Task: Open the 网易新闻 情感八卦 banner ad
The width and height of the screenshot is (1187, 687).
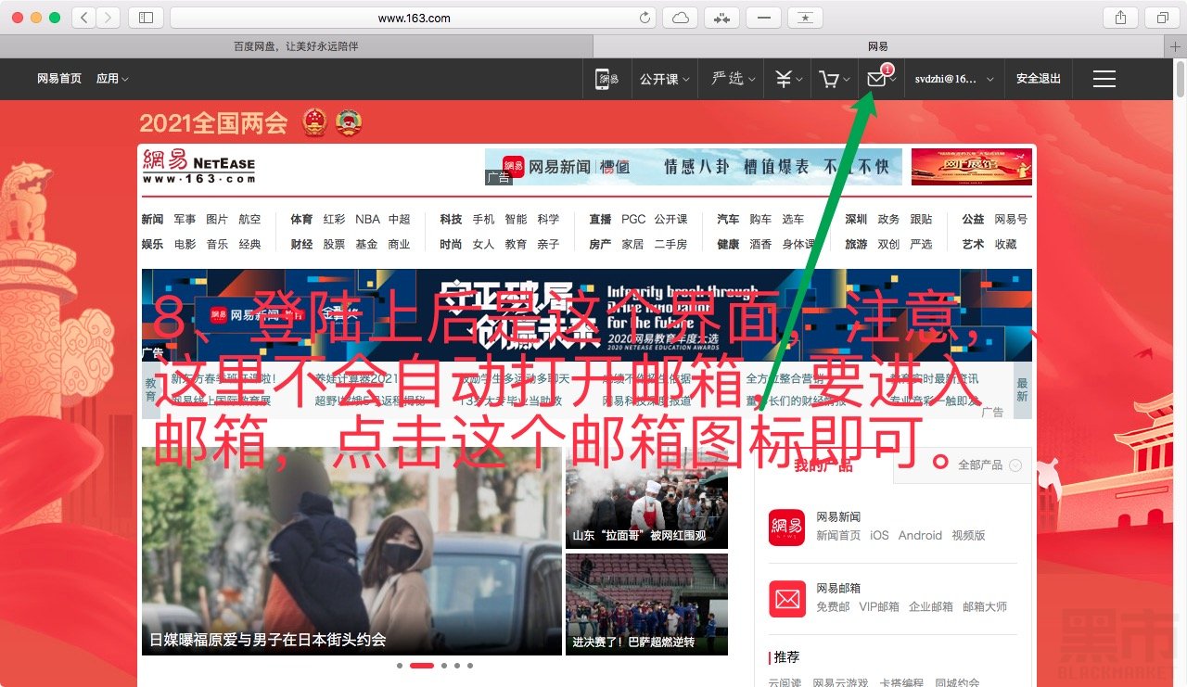Action: (x=693, y=167)
